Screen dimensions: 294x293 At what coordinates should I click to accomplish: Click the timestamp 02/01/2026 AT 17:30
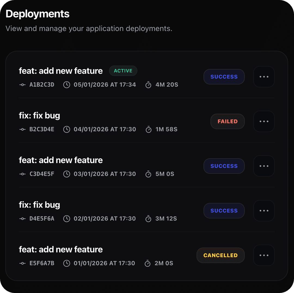click(105, 219)
